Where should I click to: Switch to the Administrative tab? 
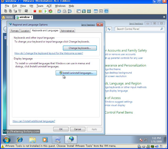click(67, 31)
